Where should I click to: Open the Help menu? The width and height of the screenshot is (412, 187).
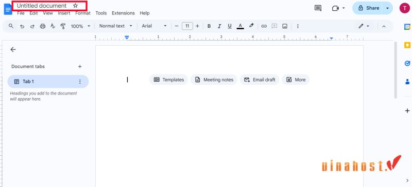pos(145,13)
